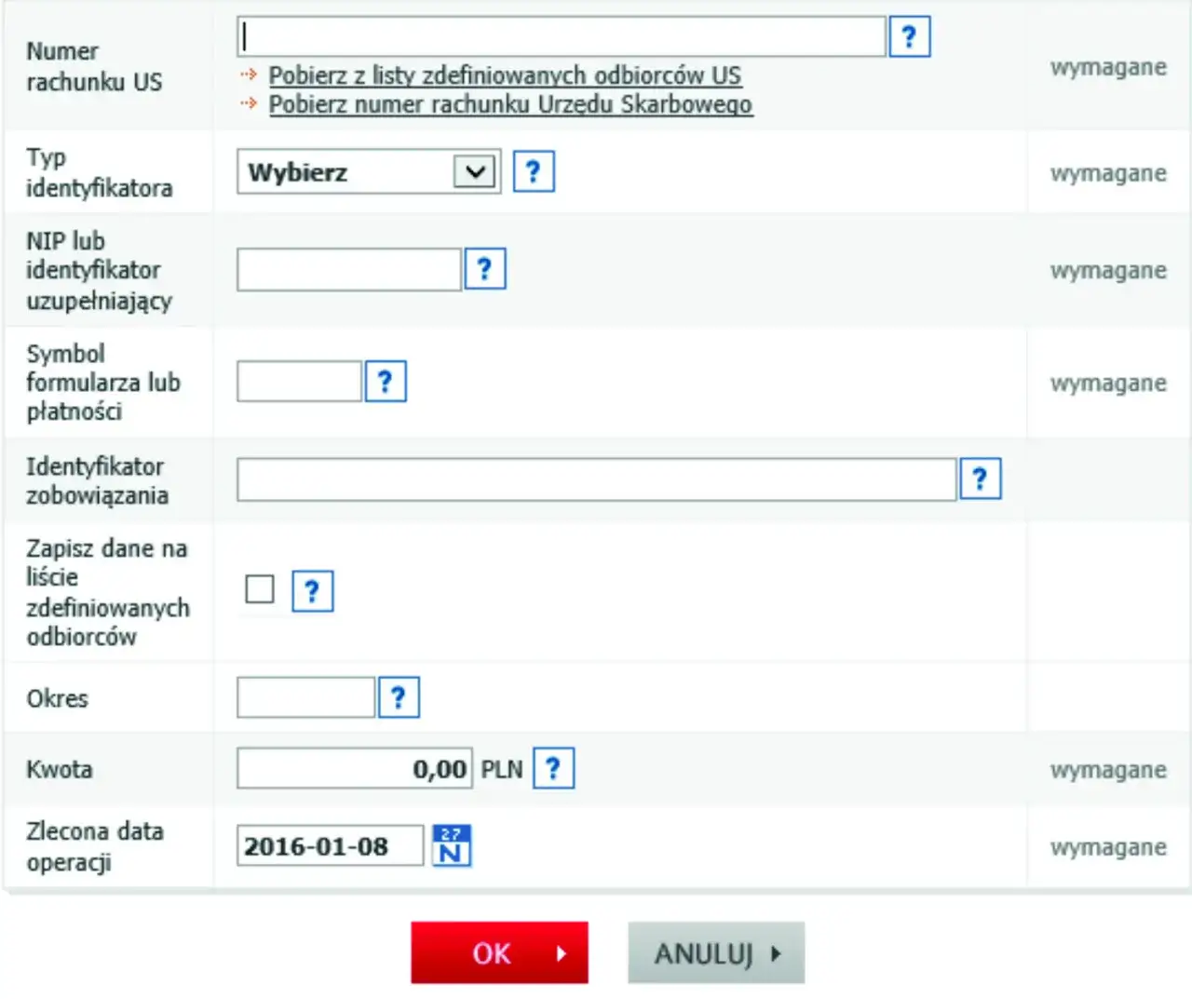This screenshot has width=1192, height=999.
Task: Focus the NIP lub identyfikator uzupełniający field
Action: coord(348,268)
